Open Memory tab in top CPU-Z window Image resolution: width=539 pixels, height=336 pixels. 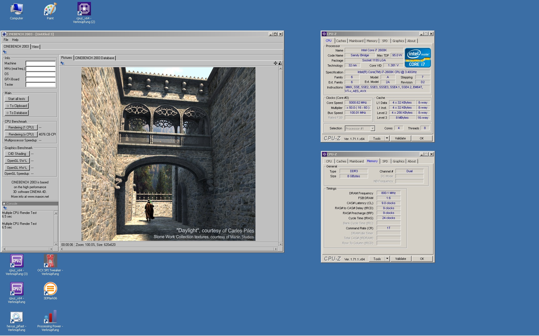[x=372, y=41]
